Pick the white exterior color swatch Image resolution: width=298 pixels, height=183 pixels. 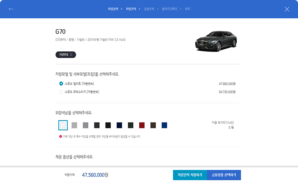coord(63,125)
